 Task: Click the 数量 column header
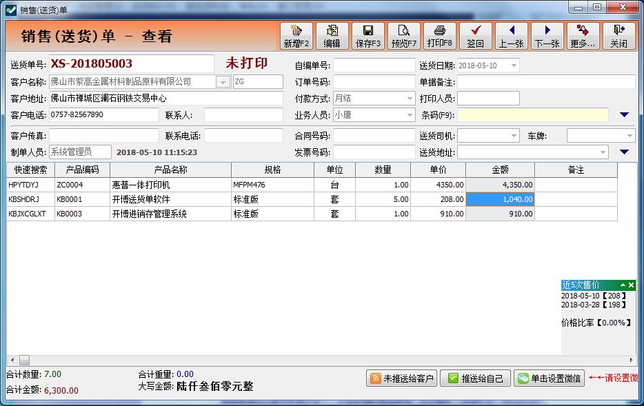383,170
